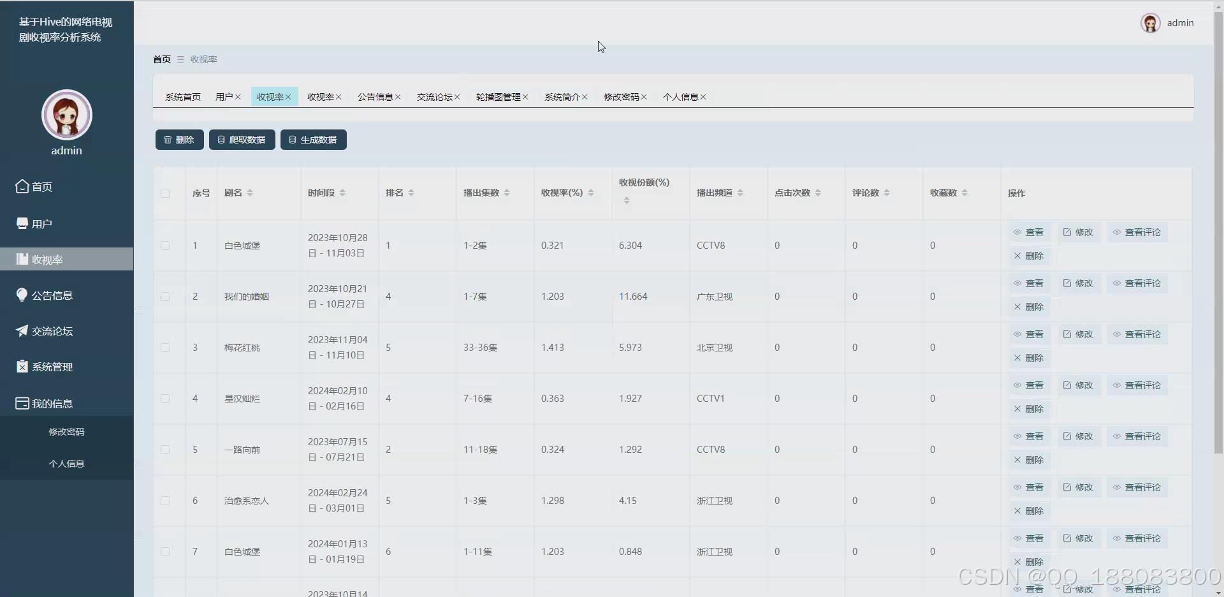1224x597 pixels.
Task: Select the 用户 section in sidebar
Action: 42,223
